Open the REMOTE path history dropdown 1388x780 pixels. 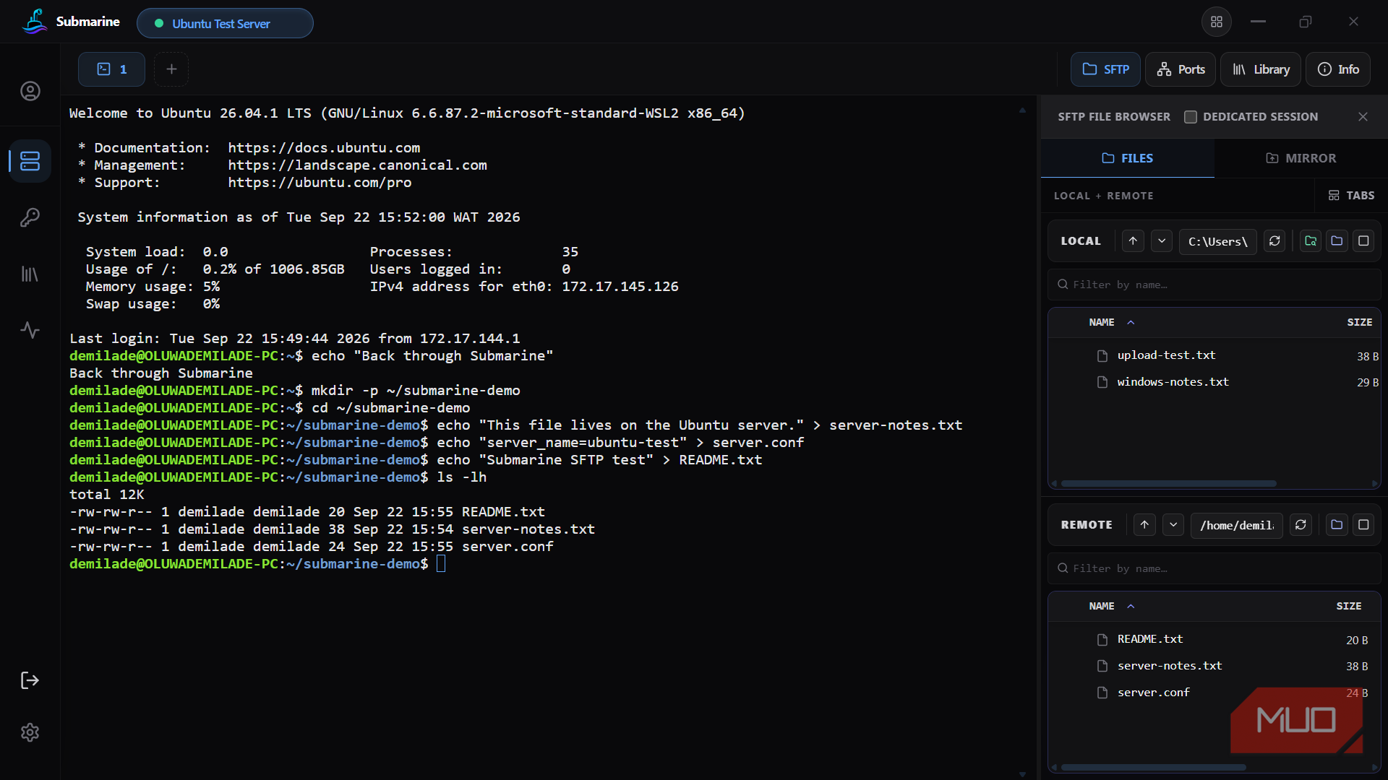pyautogui.click(x=1173, y=524)
